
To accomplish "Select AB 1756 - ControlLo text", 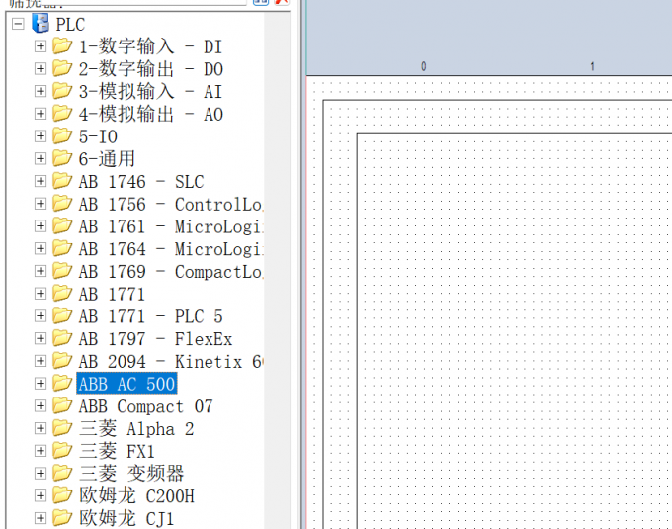I will [171, 204].
